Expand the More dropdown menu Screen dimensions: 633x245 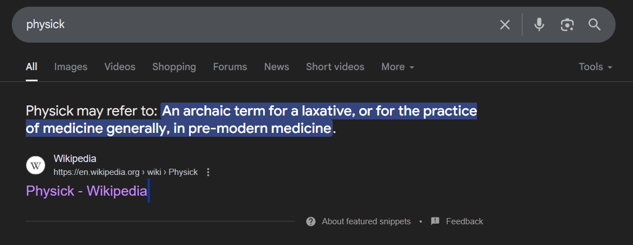coord(398,67)
